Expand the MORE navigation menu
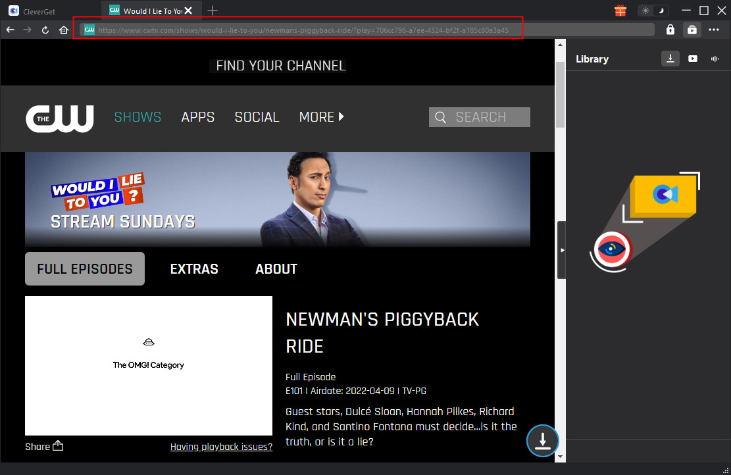Image resolution: width=731 pixels, height=475 pixels. [x=321, y=117]
